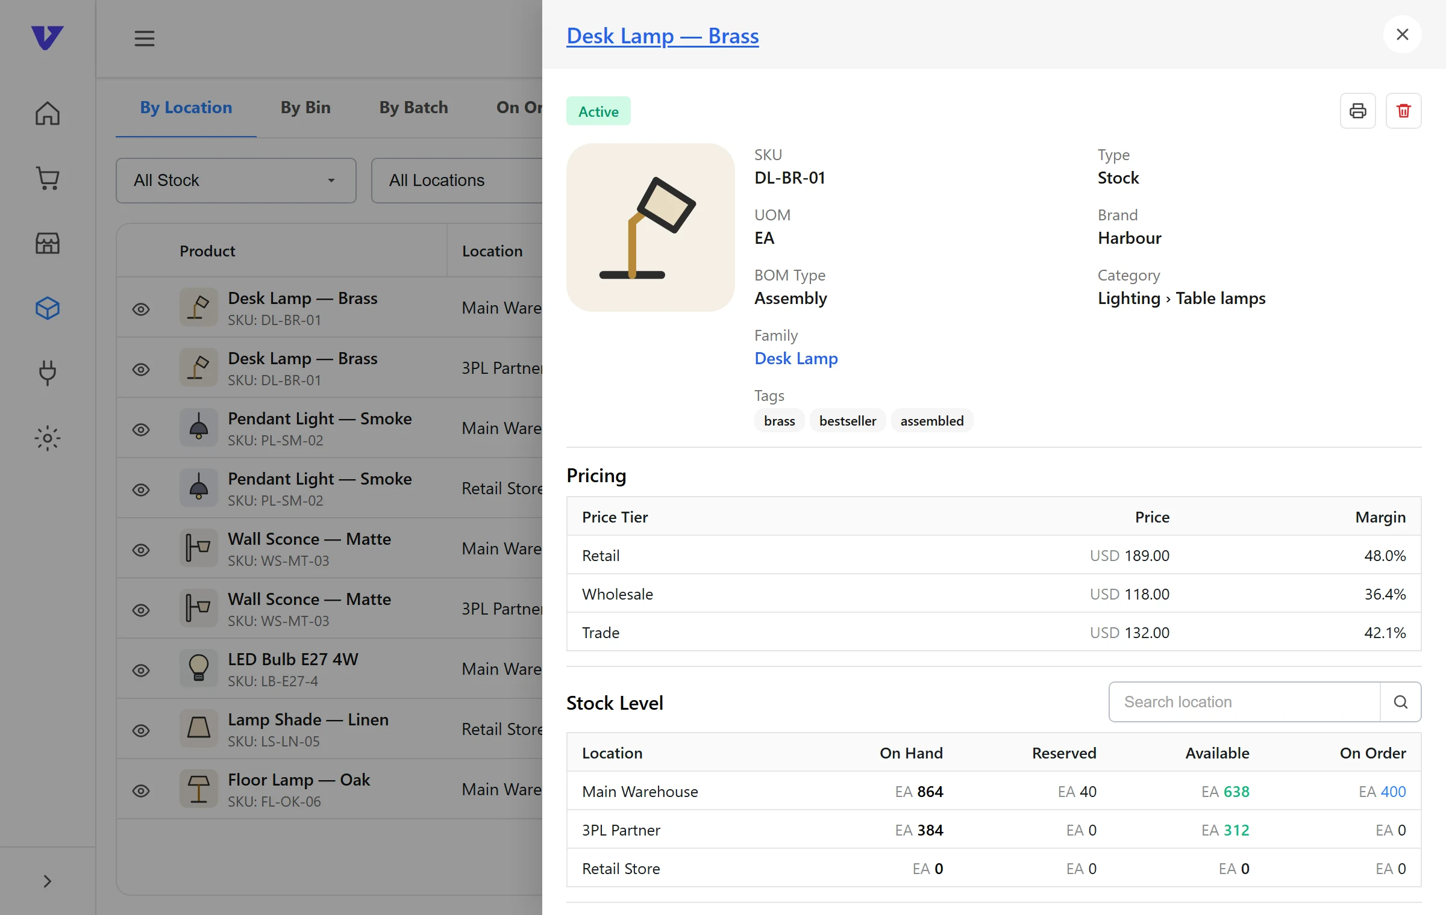Click Wall Sconce thumbnail in 3PL row
The width and height of the screenshot is (1446, 915).
coord(198,608)
